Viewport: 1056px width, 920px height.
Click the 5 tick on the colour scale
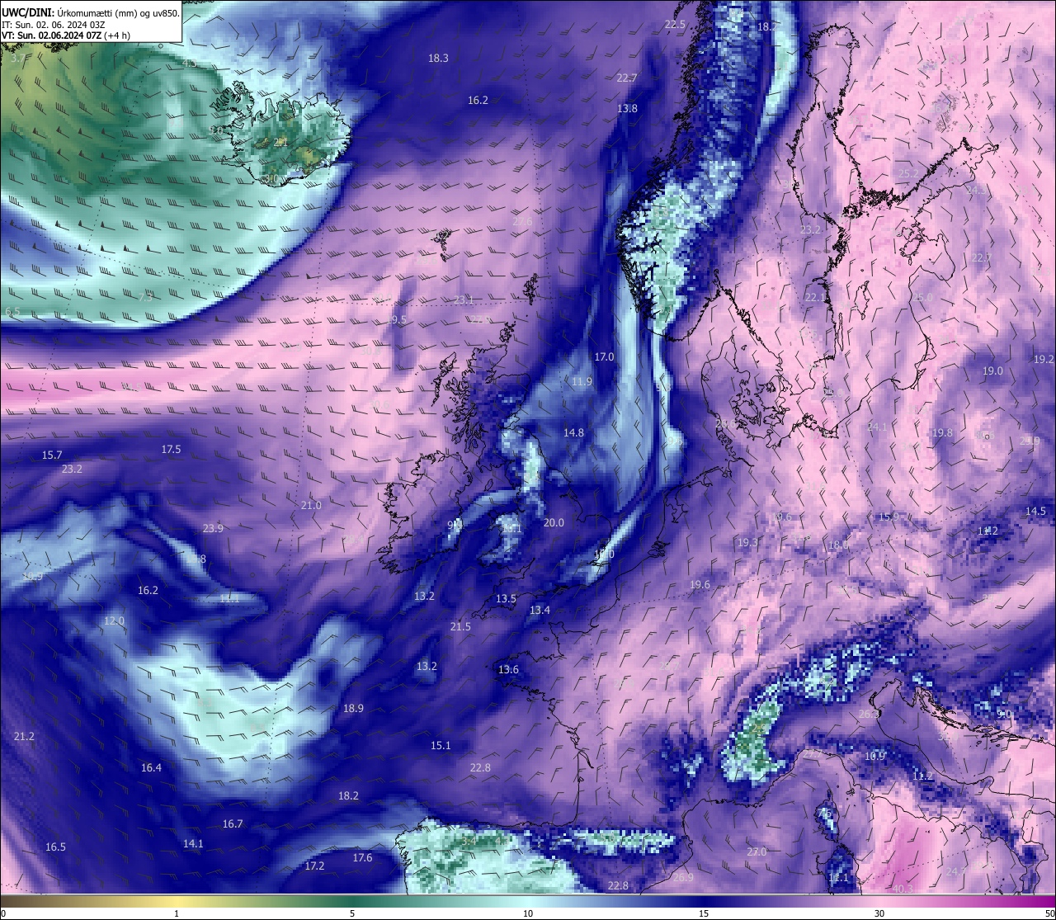pos(352,913)
